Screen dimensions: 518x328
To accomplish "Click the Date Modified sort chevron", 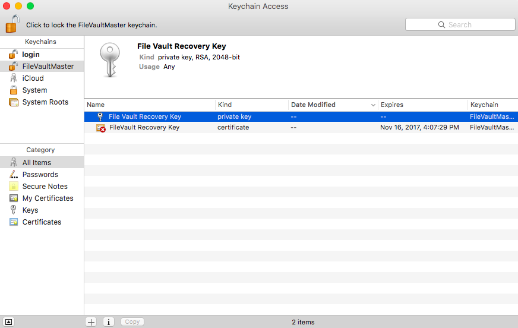I will 373,105.
